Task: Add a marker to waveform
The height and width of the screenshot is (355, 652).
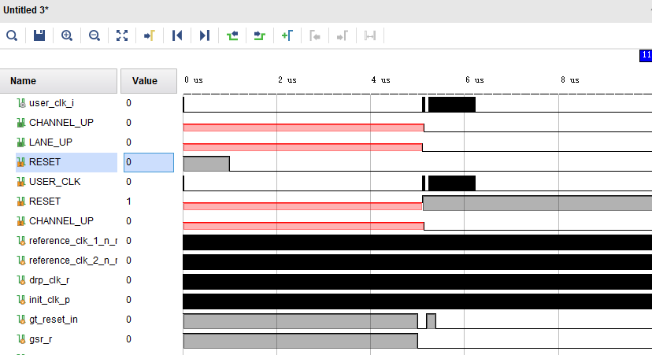Action: [287, 35]
